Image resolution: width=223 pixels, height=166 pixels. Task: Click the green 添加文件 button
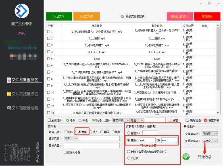(x=59, y=17)
